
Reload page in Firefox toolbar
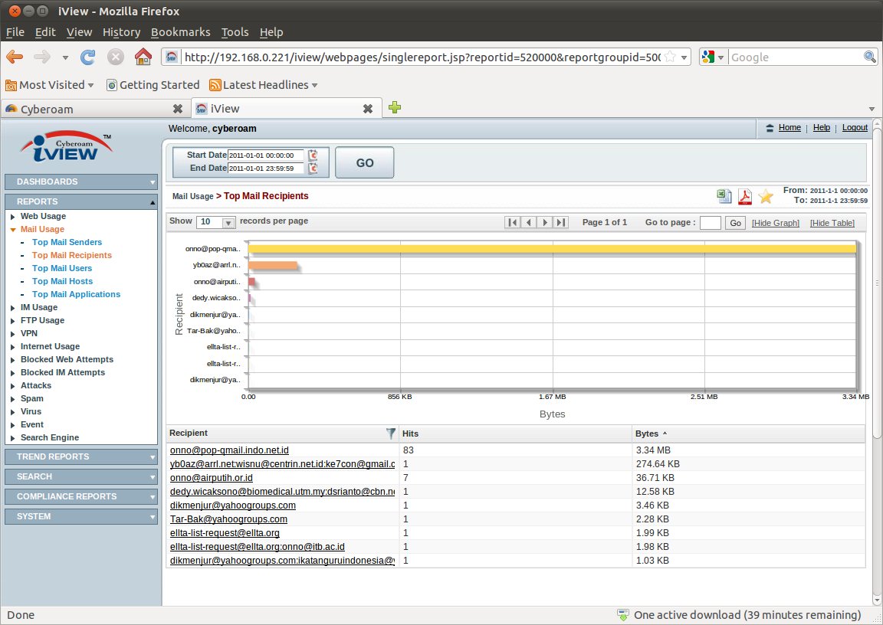point(88,57)
